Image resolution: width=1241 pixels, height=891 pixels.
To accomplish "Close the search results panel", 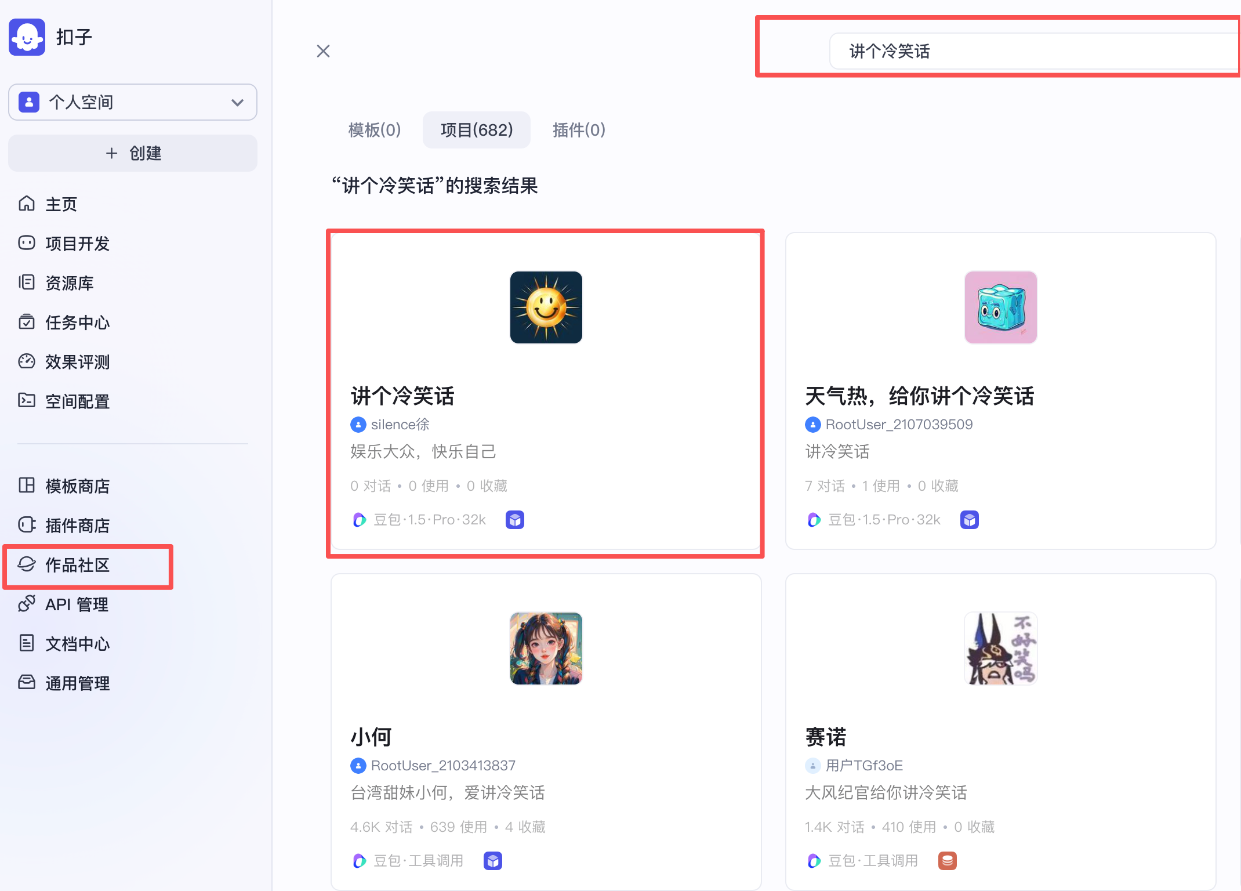I will pyautogui.click(x=323, y=51).
